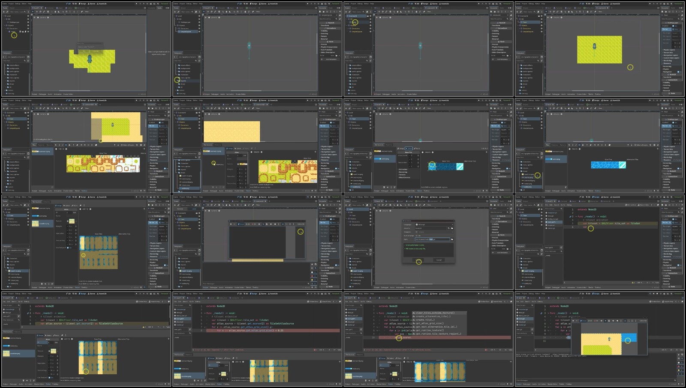Switch to AssetLib above the Attach Script dialog
The image size is (686, 388).
(444, 197)
